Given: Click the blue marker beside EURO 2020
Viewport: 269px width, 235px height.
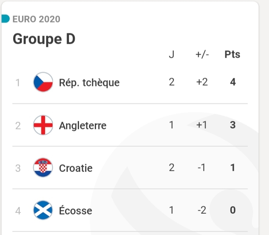Looking at the screenshot, I should (5, 19).
